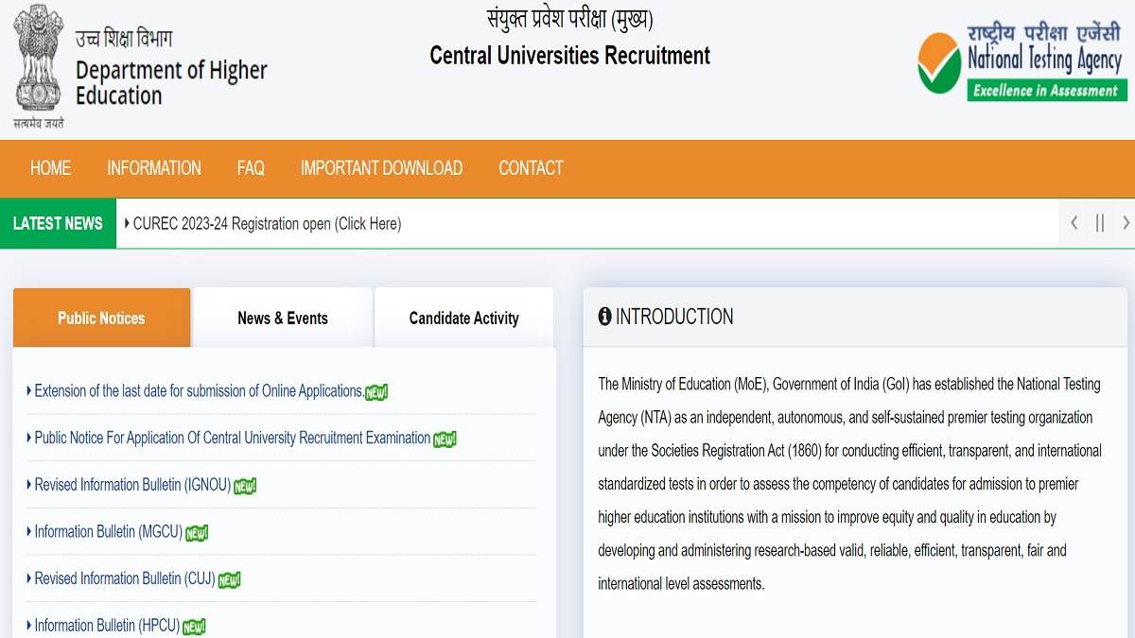Switch to Candidate Activity tab
This screenshot has height=638, width=1135.
click(x=463, y=319)
